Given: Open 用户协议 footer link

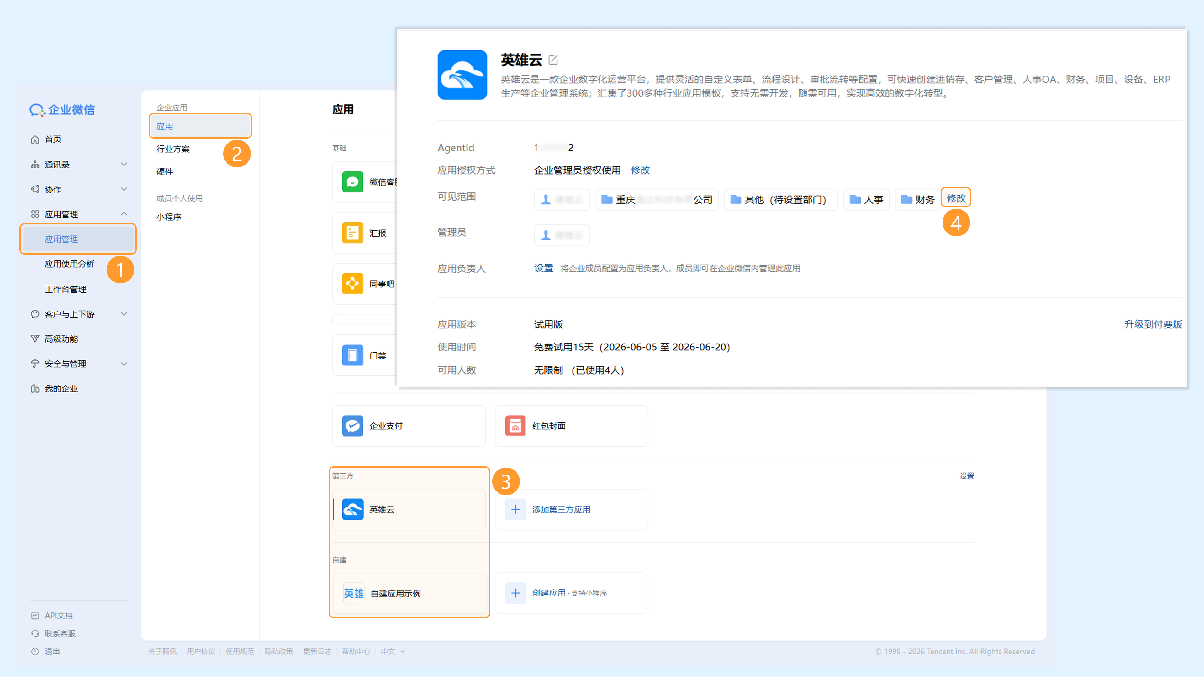Looking at the screenshot, I should tap(201, 651).
